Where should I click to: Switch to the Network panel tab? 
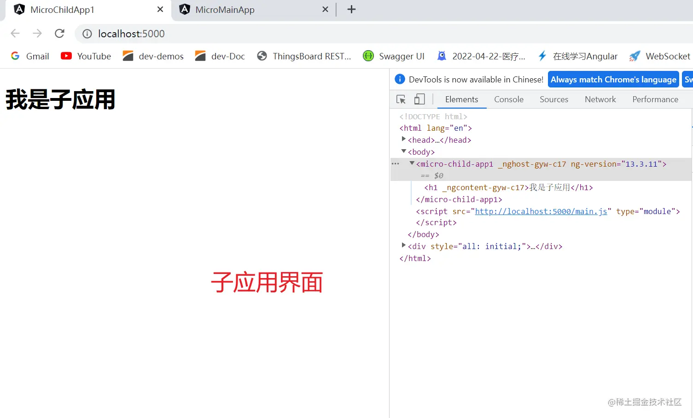[x=600, y=99]
